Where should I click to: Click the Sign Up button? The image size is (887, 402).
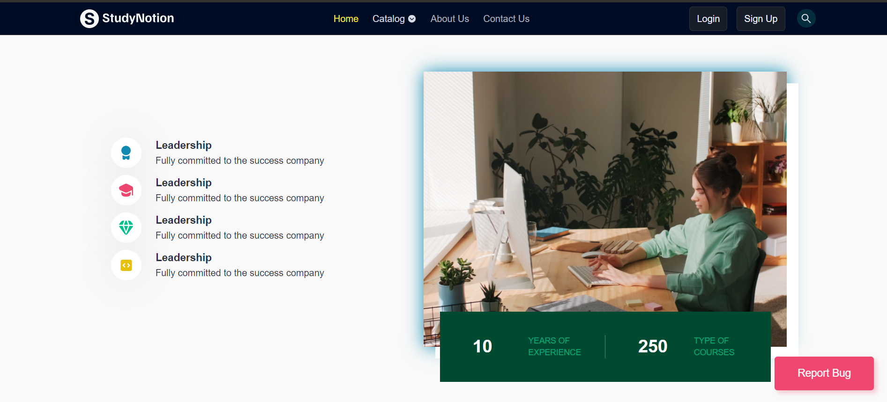(x=760, y=19)
